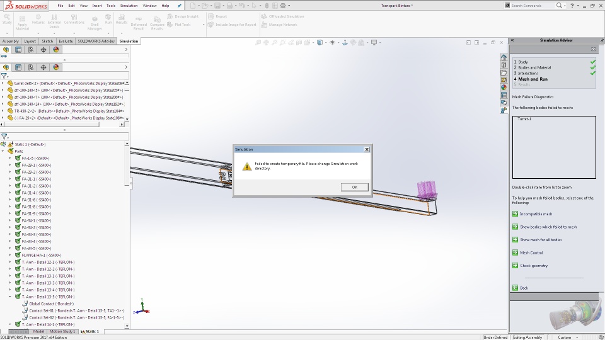Viewport: 605px width, 340px height.
Task: Click the Check geometry link
Action: point(534,266)
